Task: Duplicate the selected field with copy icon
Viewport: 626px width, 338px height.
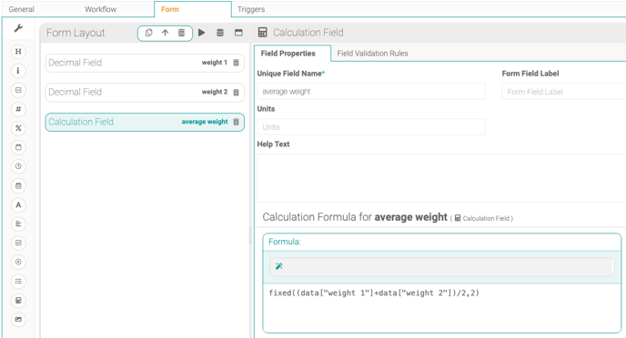Action: click(148, 33)
